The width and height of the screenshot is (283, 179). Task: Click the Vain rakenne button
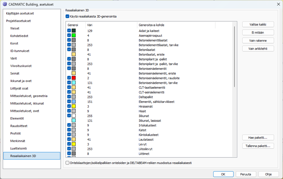pos(258,41)
